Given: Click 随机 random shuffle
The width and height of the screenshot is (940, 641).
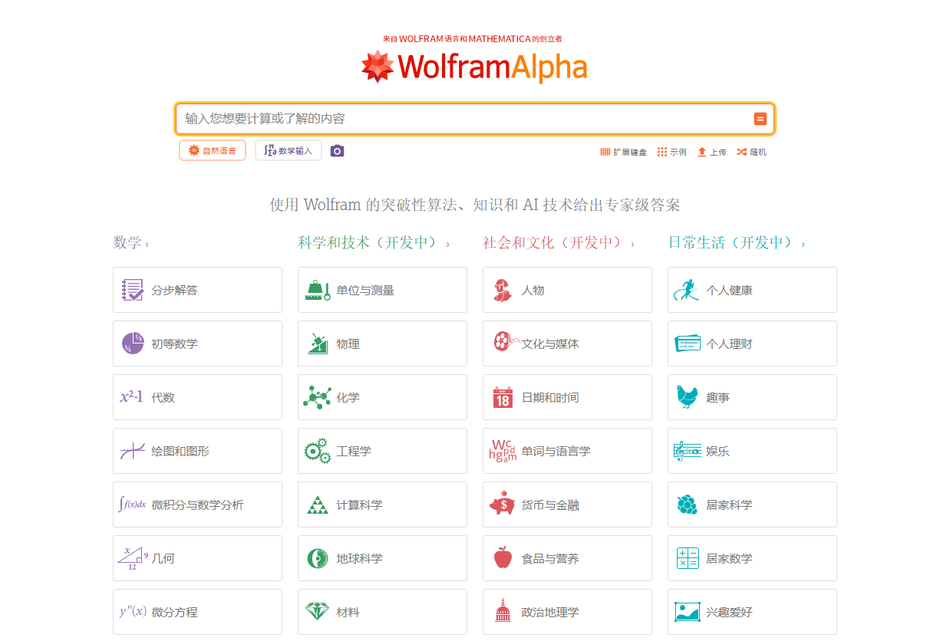Looking at the screenshot, I should point(751,152).
